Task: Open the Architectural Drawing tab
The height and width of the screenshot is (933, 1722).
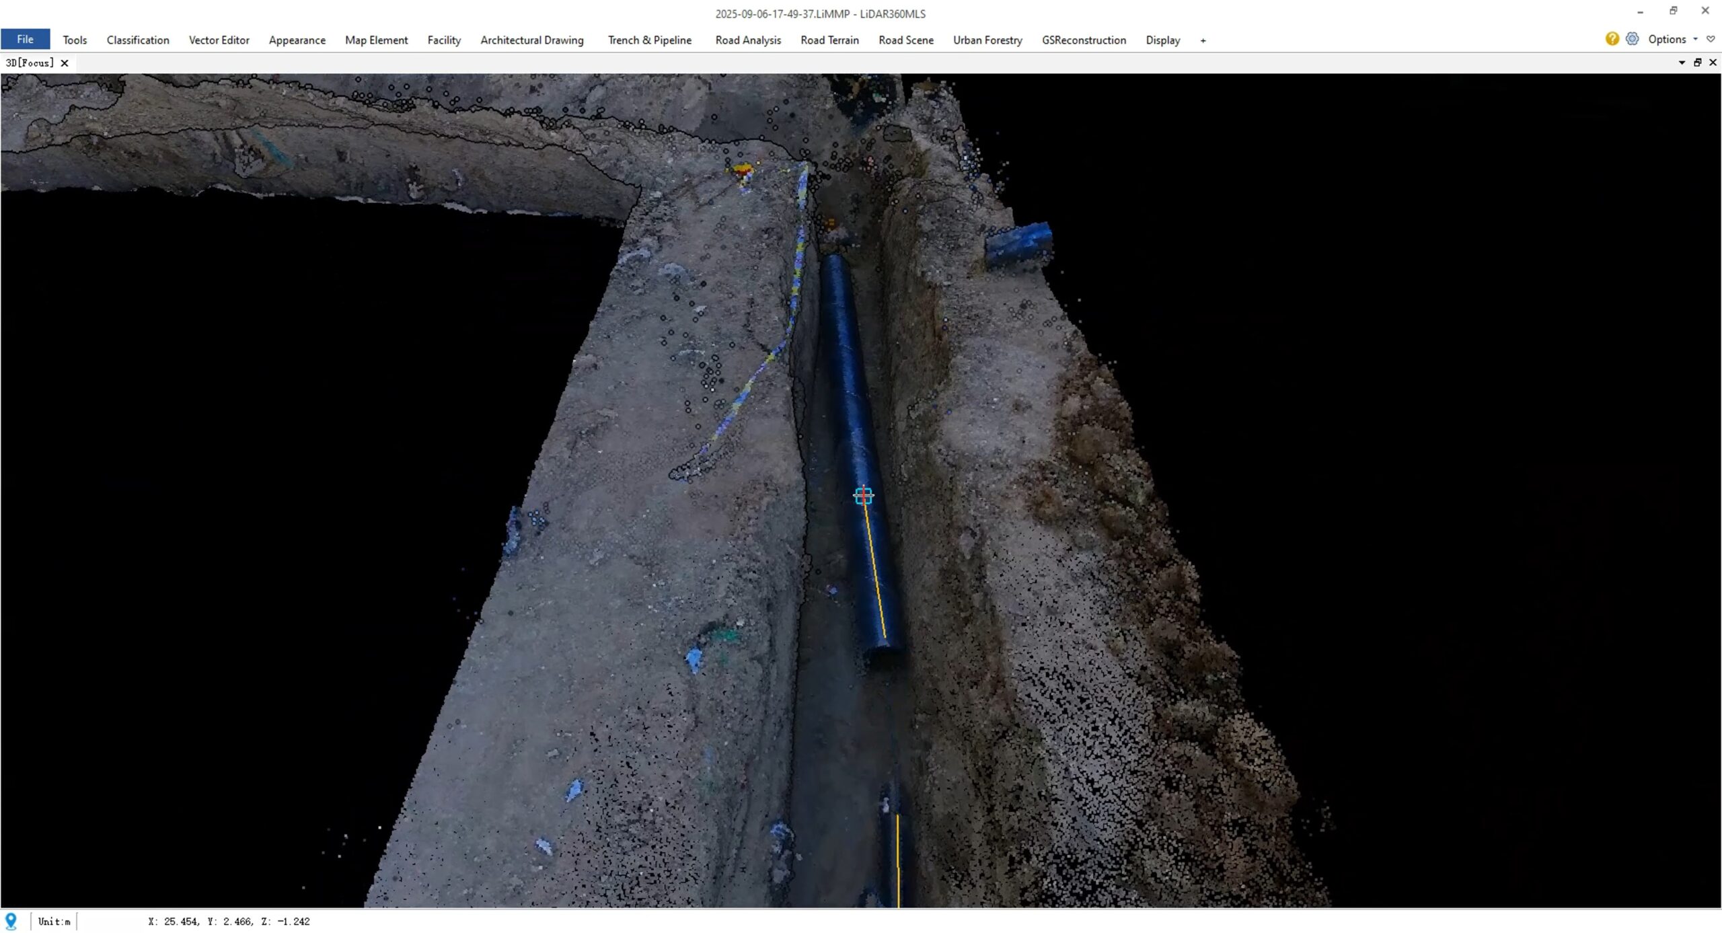Action: pyautogui.click(x=531, y=40)
